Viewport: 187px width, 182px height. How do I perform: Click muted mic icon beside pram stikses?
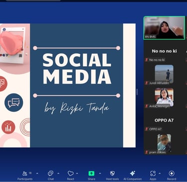[147, 152]
